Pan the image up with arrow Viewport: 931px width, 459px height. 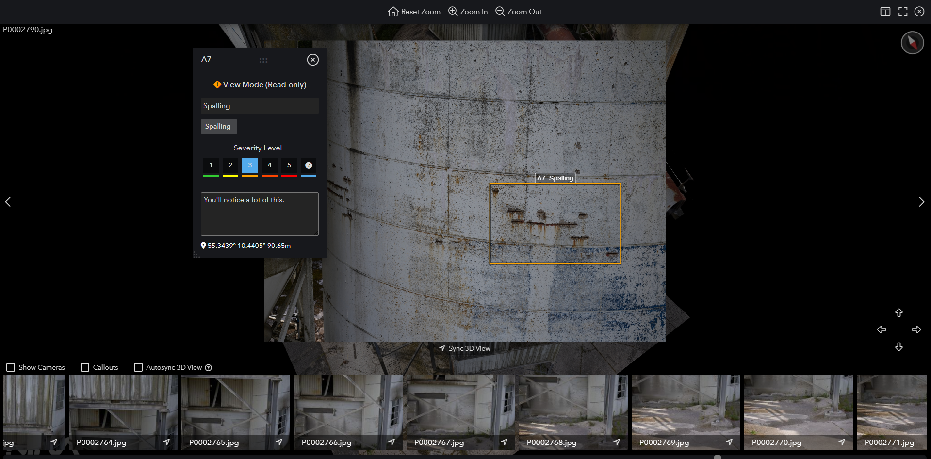[898, 313]
